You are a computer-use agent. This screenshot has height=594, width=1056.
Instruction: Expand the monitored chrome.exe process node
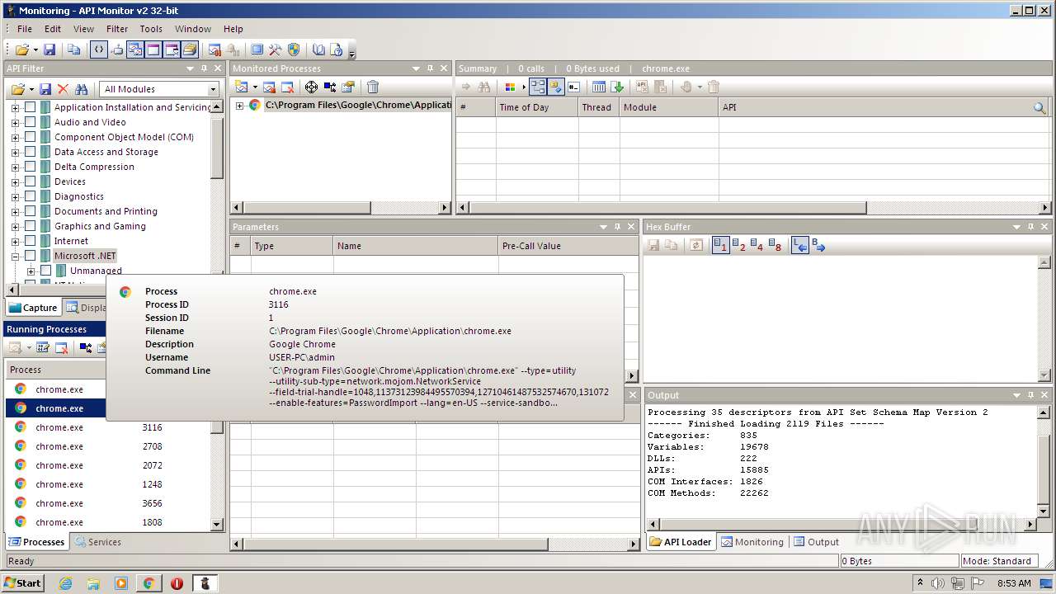[239, 105]
